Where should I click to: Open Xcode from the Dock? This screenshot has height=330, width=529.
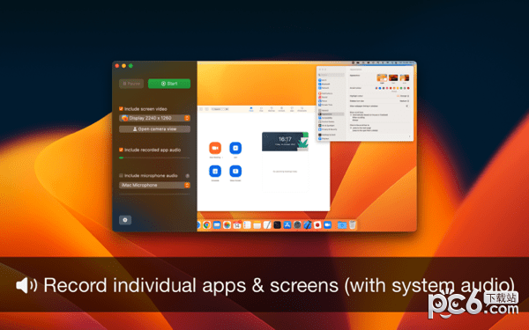click(308, 225)
